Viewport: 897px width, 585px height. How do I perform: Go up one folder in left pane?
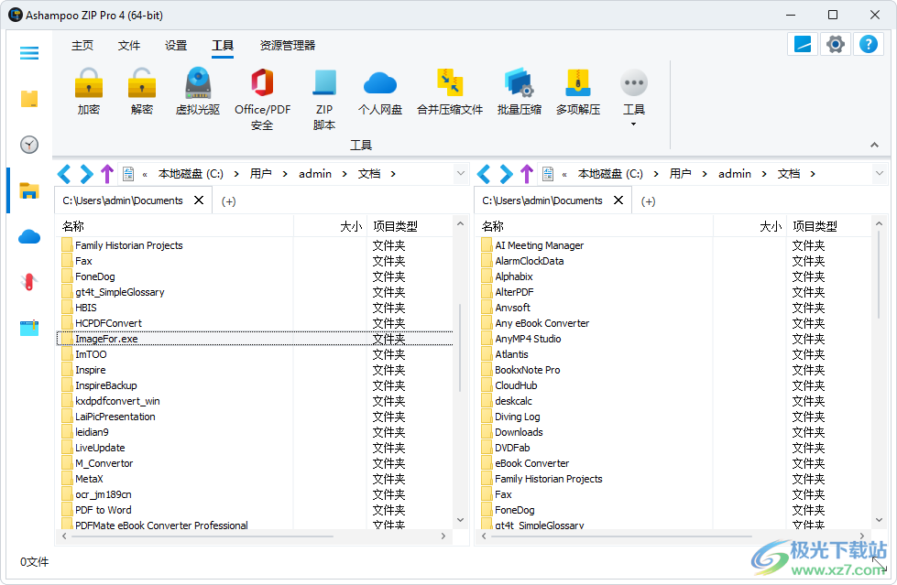click(x=107, y=174)
